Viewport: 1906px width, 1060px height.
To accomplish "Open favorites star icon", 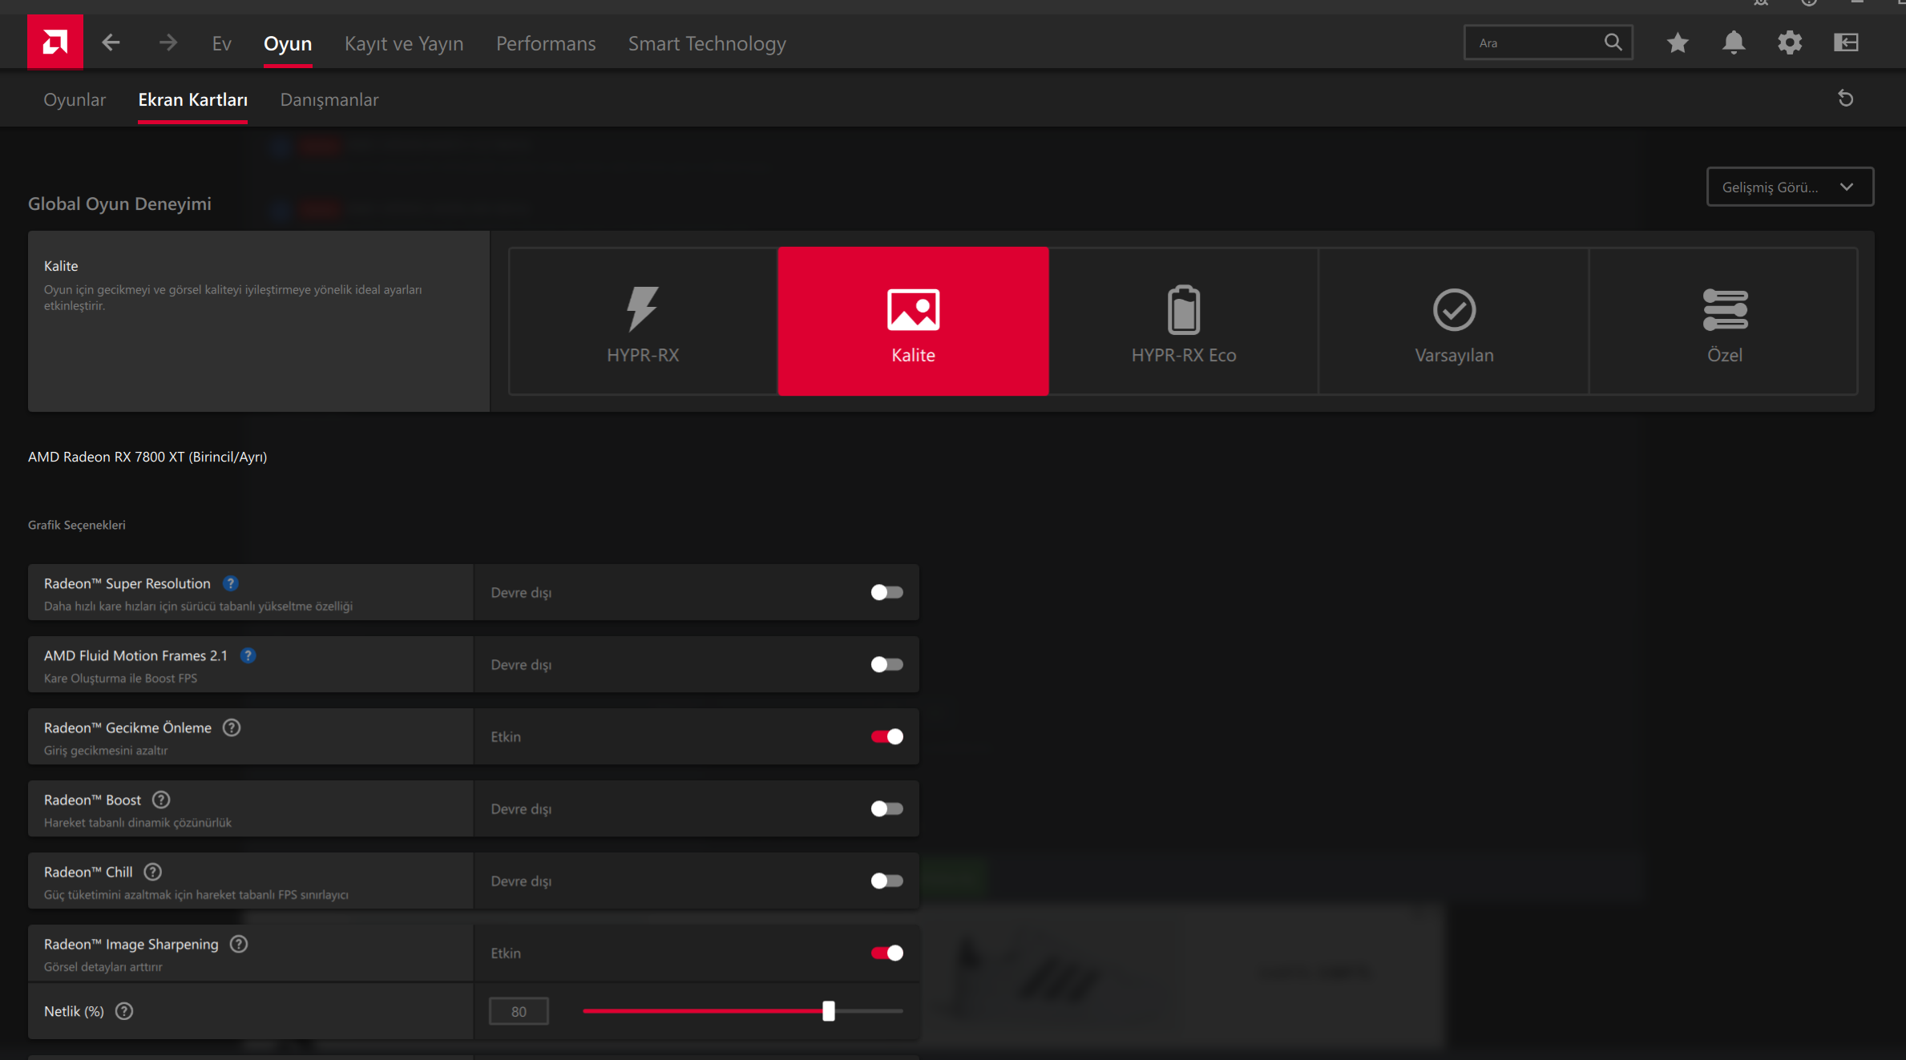I will point(1677,42).
